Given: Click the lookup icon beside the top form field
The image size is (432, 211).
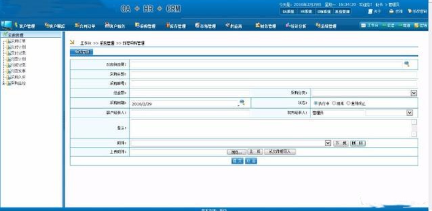Looking at the screenshot, I should [406, 64].
